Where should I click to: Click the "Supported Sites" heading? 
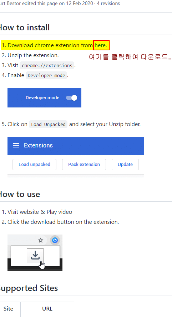pos(29,288)
